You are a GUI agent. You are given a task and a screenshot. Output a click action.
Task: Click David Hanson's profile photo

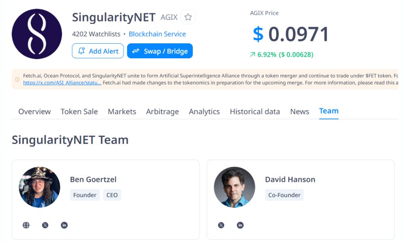point(234,187)
